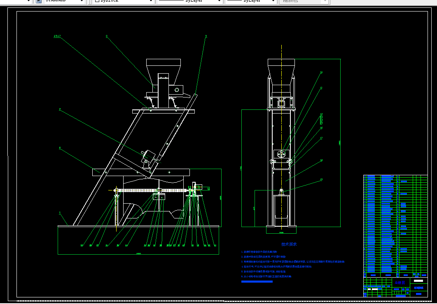Select the leader label 9
The width and height of the screenshot is (437, 304).
click(x=206, y=36)
